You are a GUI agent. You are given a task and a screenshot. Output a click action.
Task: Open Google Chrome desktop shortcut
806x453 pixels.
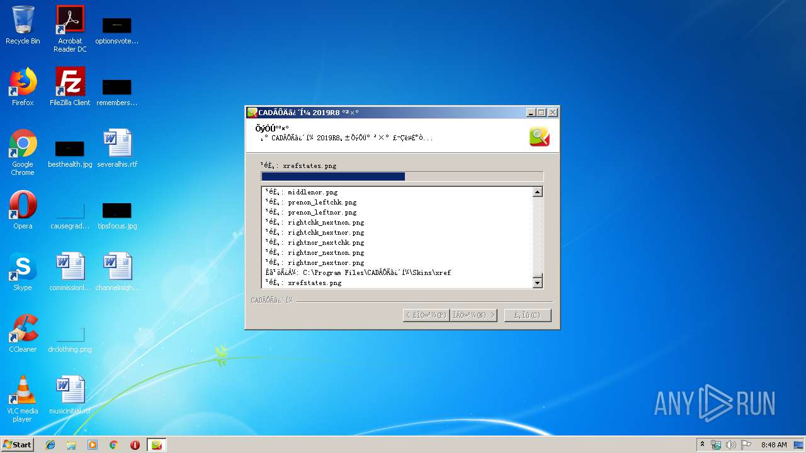click(23, 152)
